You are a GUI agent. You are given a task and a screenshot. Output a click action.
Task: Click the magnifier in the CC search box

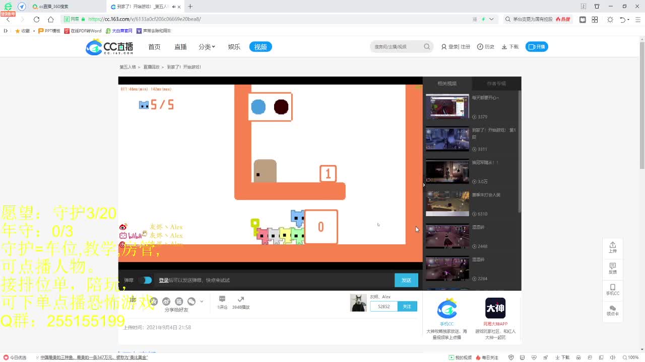[427, 47]
